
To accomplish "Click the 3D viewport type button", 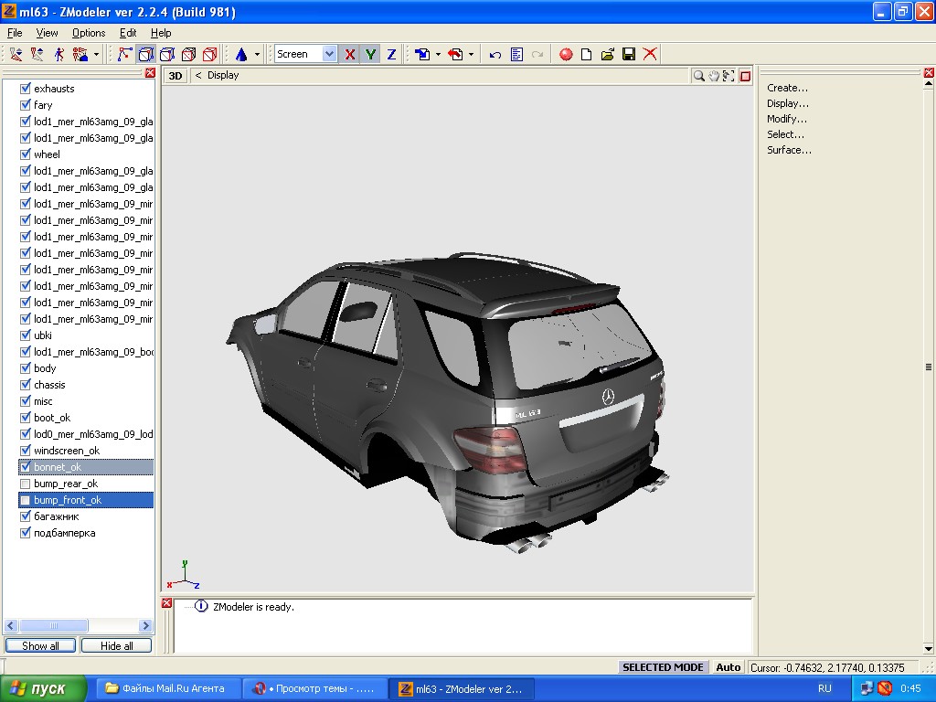I will pos(175,76).
